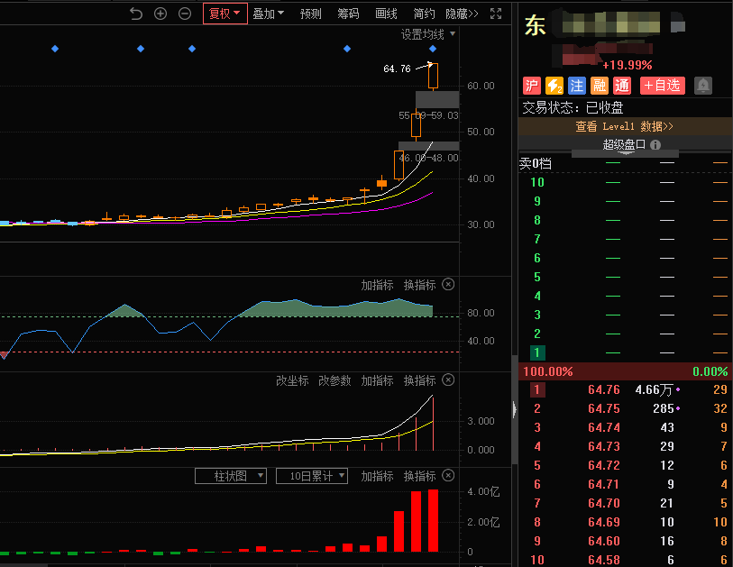Image resolution: width=733 pixels, height=567 pixels.
Task: Open the 10日累计 period dropdown
Action: 312,476
